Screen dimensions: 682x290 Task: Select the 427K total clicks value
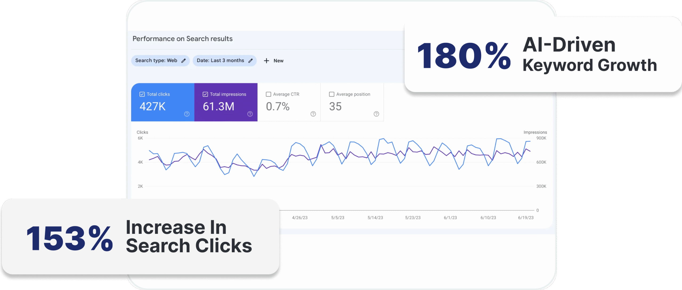pyautogui.click(x=152, y=106)
